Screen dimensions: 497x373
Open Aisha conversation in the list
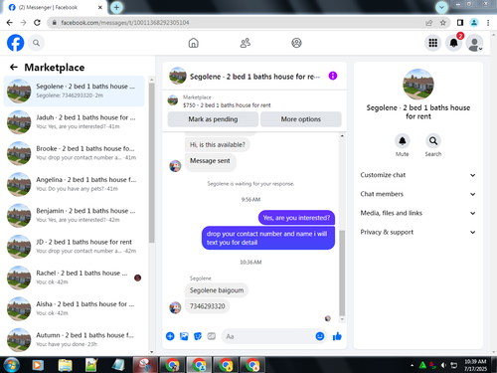coord(74,308)
